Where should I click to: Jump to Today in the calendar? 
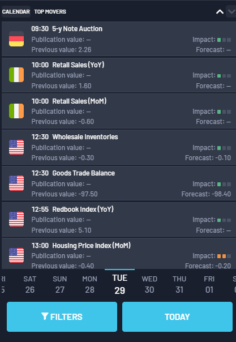pos(177,317)
